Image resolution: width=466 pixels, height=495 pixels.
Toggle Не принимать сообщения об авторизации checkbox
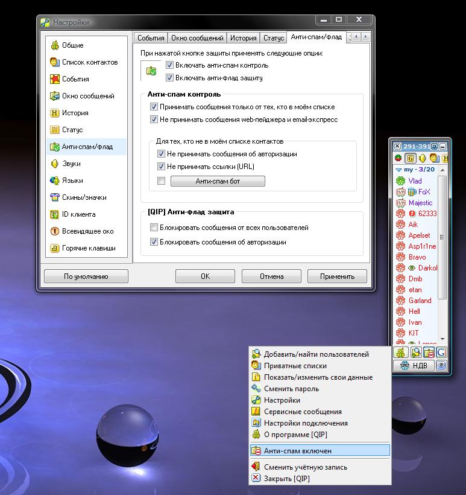pyautogui.click(x=161, y=154)
